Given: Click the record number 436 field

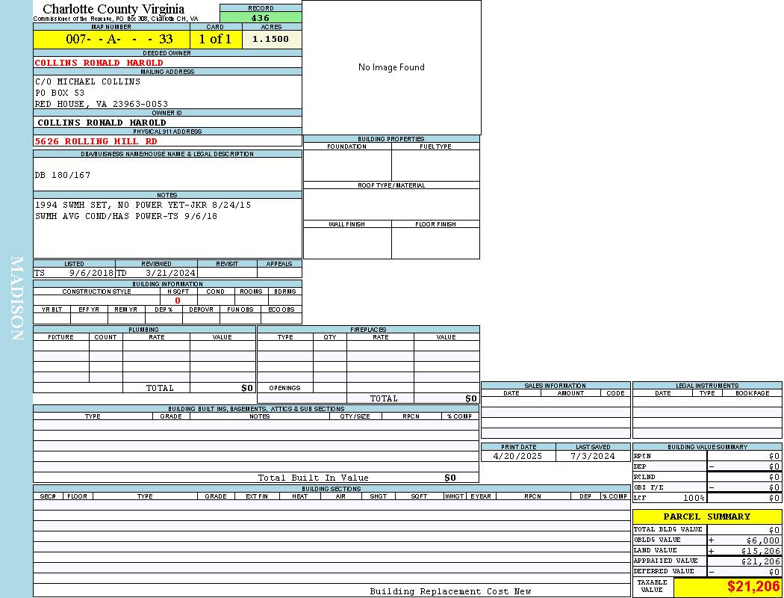Looking at the screenshot, I should click(261, 18).
